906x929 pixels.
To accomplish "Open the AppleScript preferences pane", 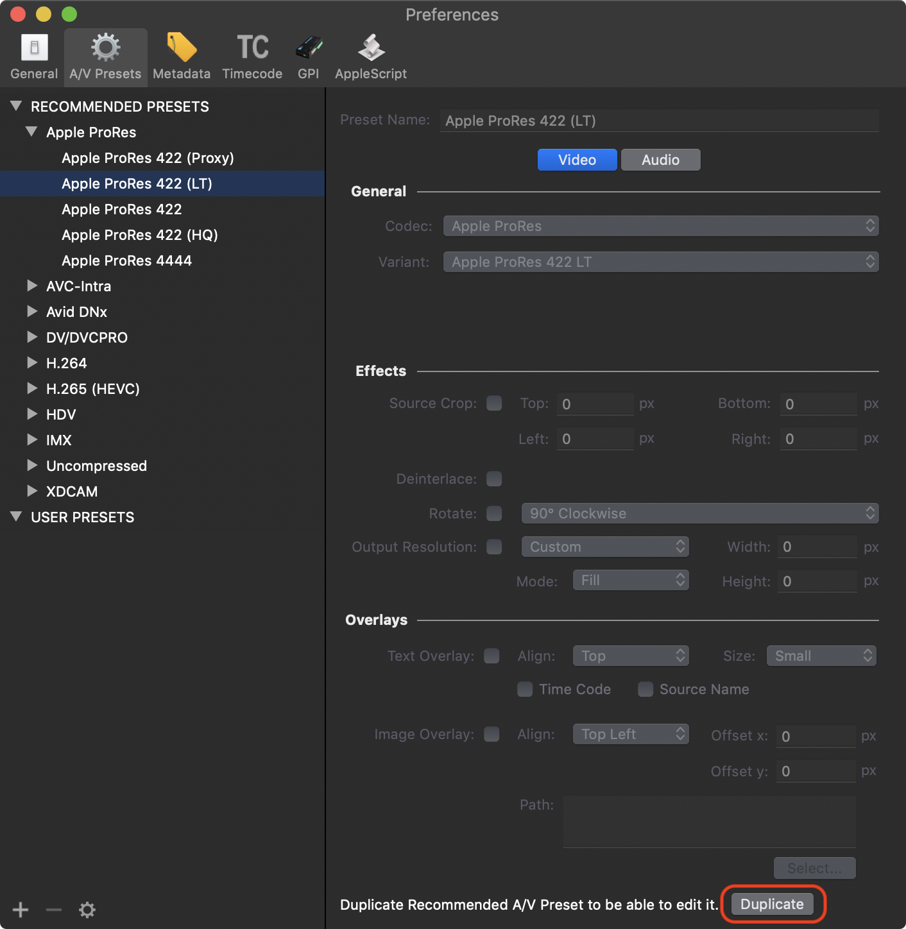I will click(371, 58).
